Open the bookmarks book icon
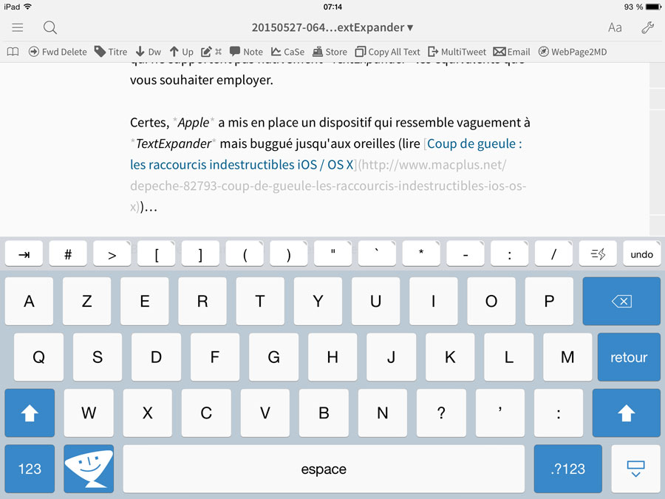The height and width of the screenshot is (499, 665). 13,52
